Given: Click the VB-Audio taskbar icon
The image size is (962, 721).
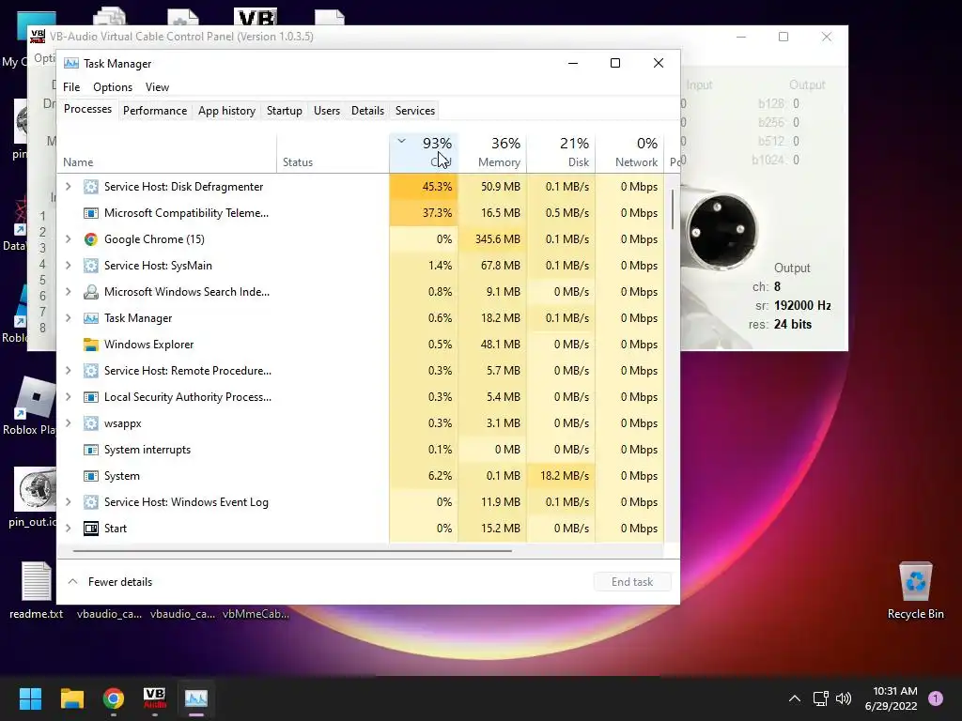Looking at the screenshot, I should coord(154,698).
